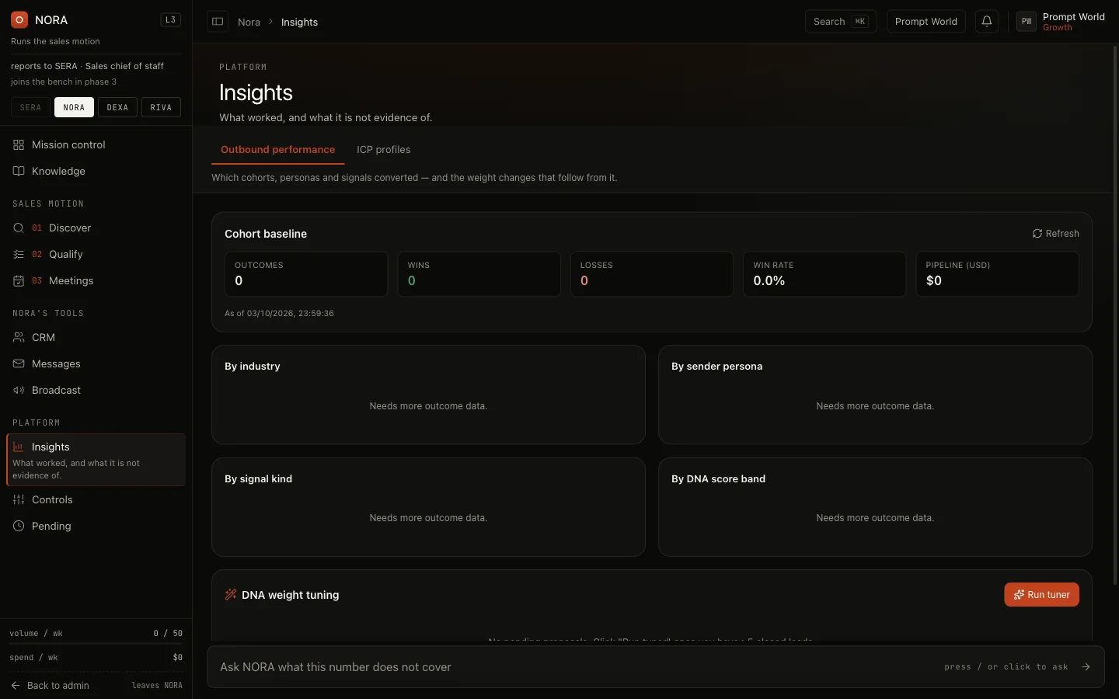
Task: Open the Prompt World Growth account menu
Action: point(1061,22)
